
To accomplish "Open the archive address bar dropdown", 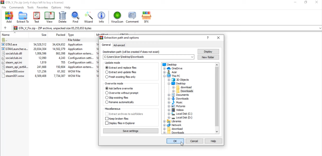I will (x=320, y=28).
